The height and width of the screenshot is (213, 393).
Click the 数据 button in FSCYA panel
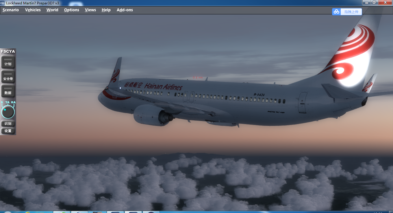8,91
